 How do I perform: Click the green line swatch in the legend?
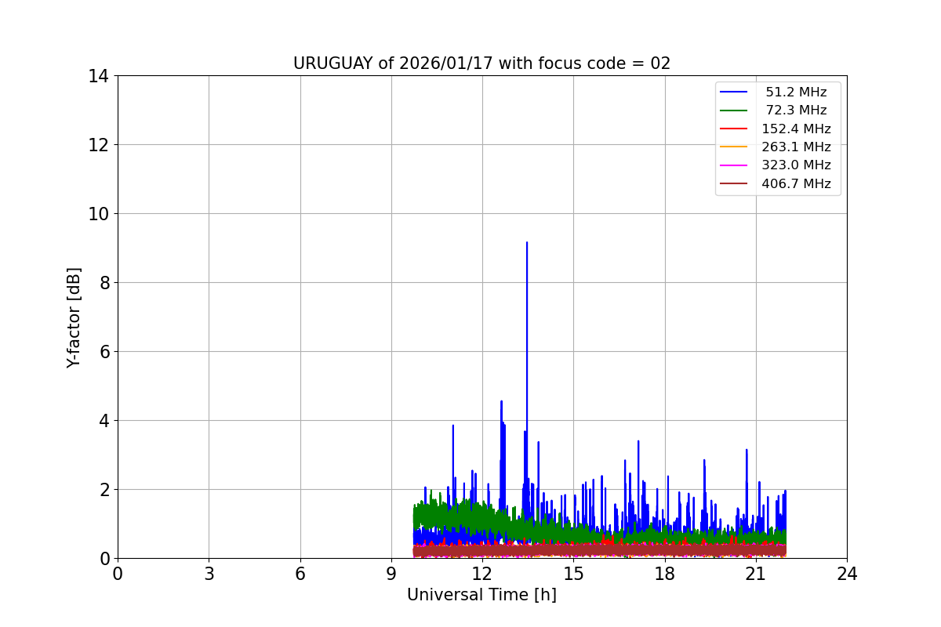(x=734, y=111)
